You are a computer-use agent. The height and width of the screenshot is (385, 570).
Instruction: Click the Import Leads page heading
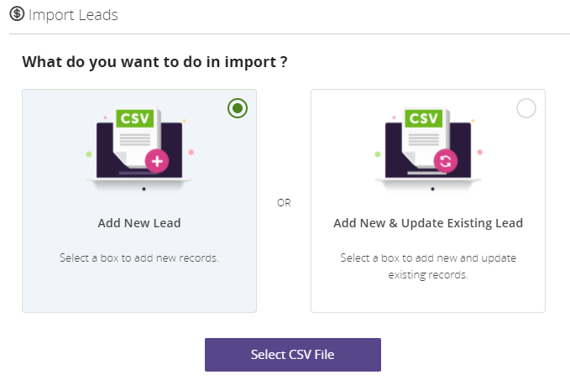coord(73,15)
